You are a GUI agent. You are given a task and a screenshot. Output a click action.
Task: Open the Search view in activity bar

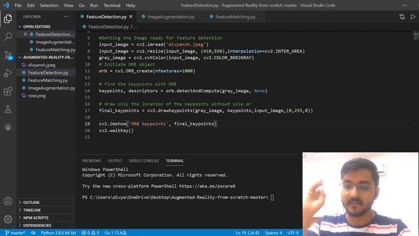[8, 37]
